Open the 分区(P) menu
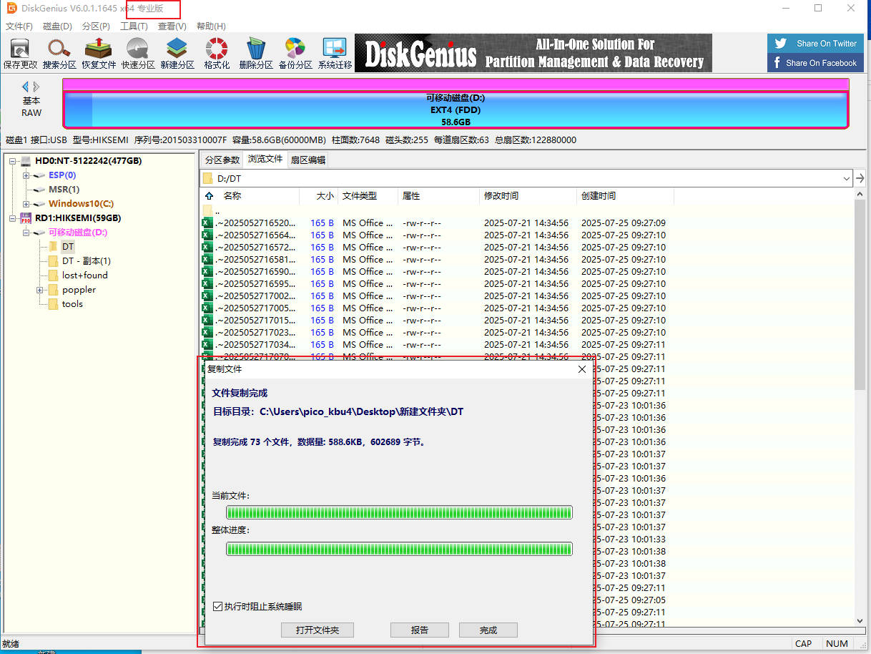The height and width of the screenshot is (654, 871). coord(96,26)
